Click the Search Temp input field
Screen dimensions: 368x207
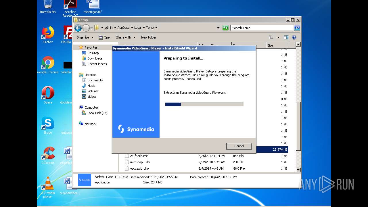tap(262, 28)
